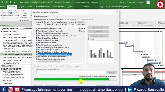The image size is (165, 92).
Task: Click the 07/06 milestone diamond in Gantt
Action: (x=158, y=66)
